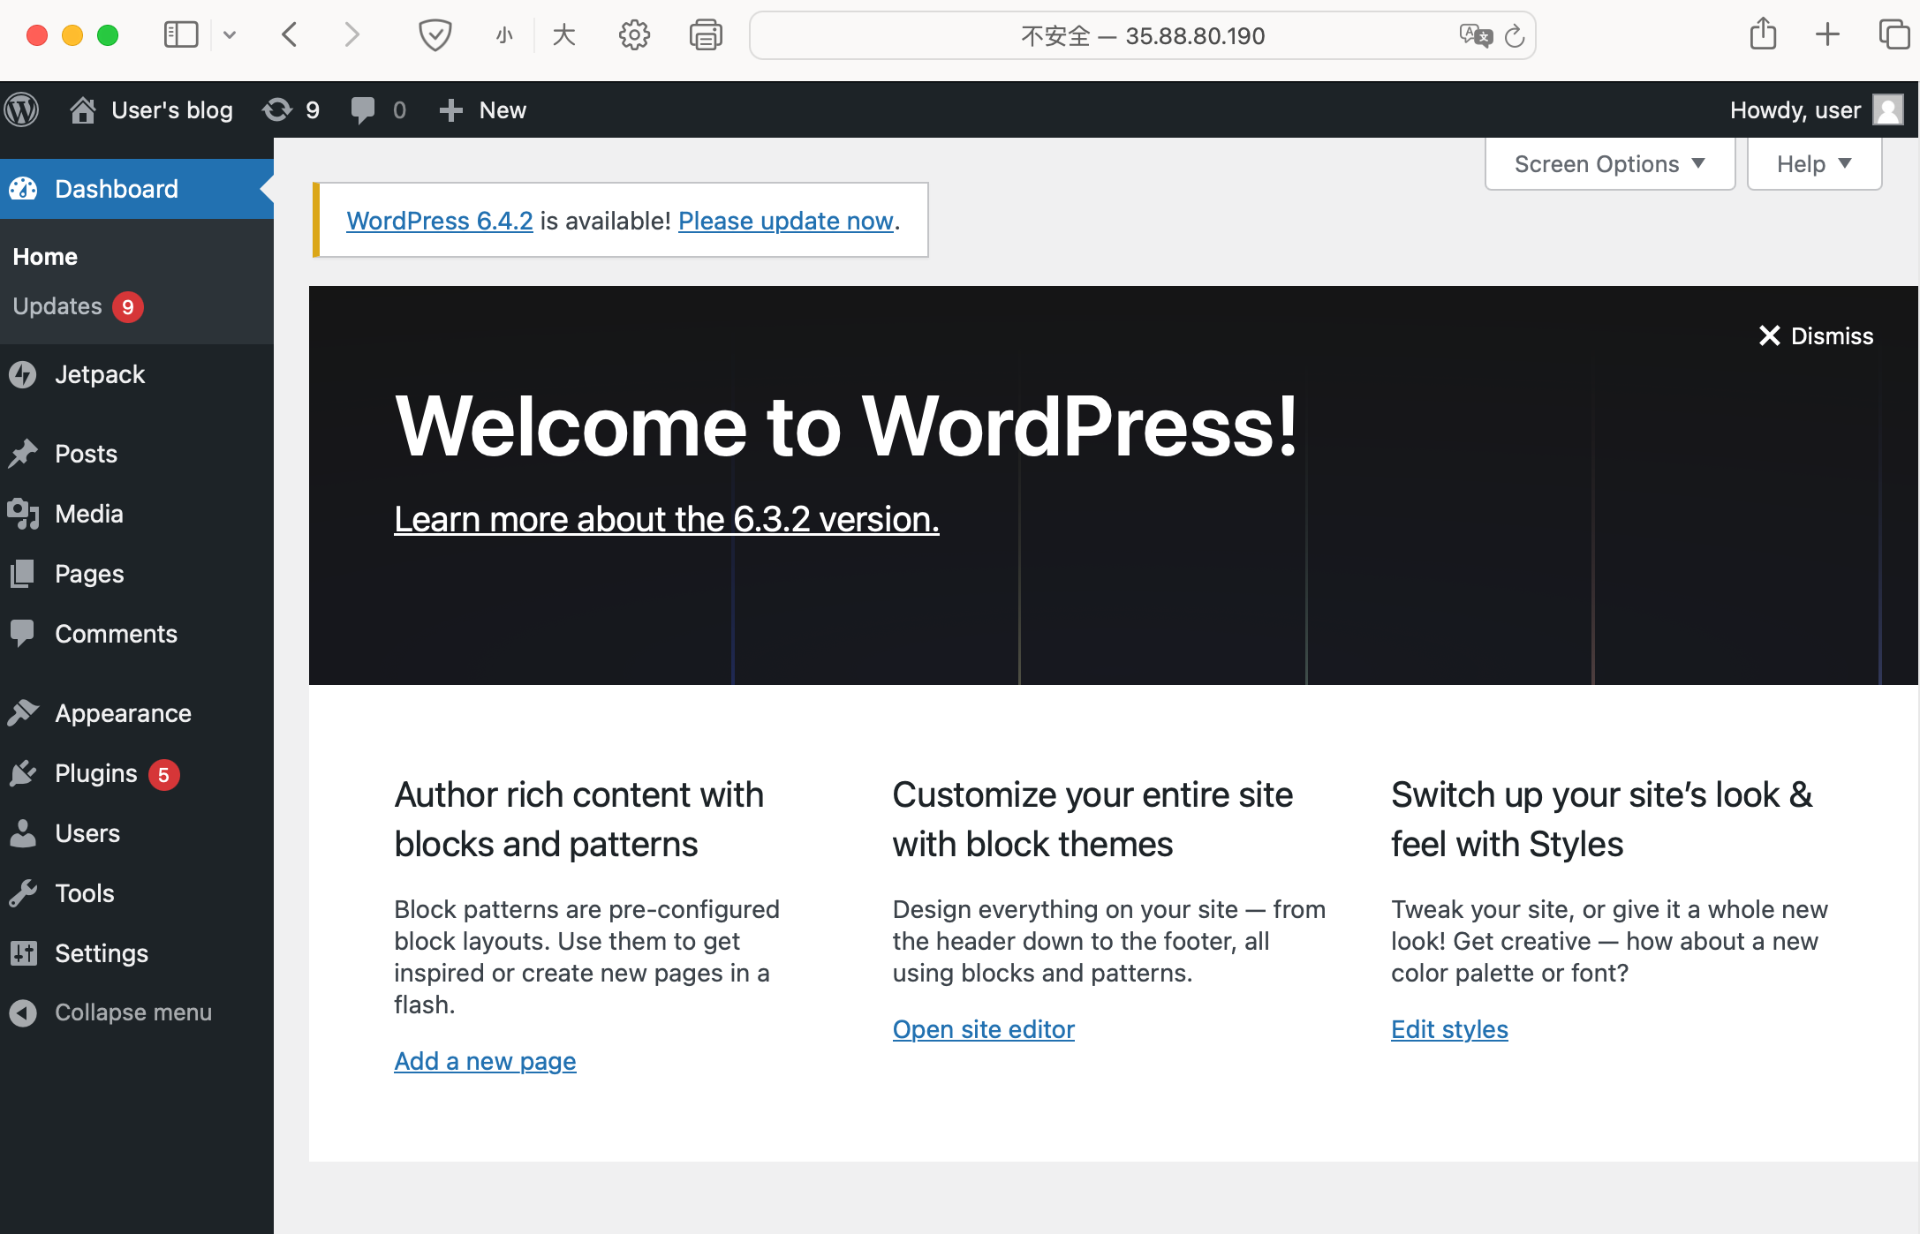Click the Updates count badge 9

click(x=128, y=307)
